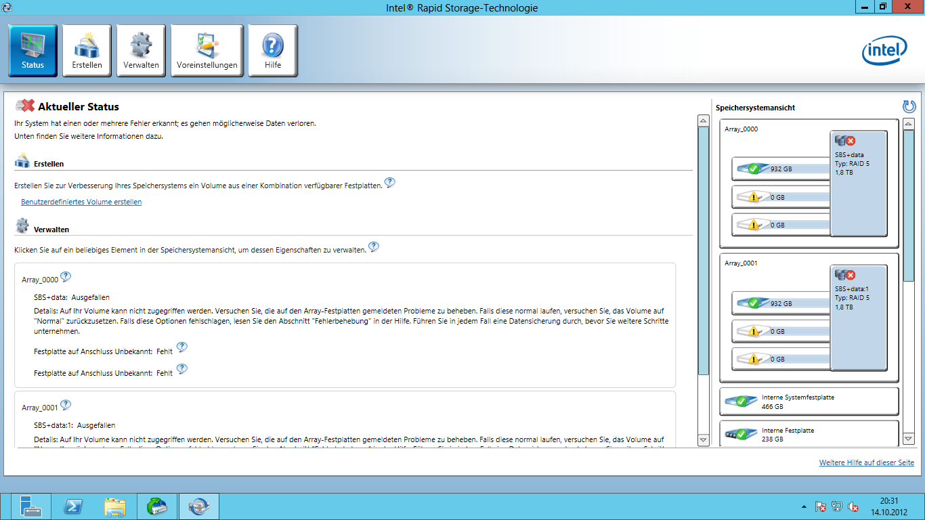The height and width of the screenshot is (520, 925).
Task: Select second 0 GB disk in Array_0001
Action: pyautogui.click(x=781, y=359)
